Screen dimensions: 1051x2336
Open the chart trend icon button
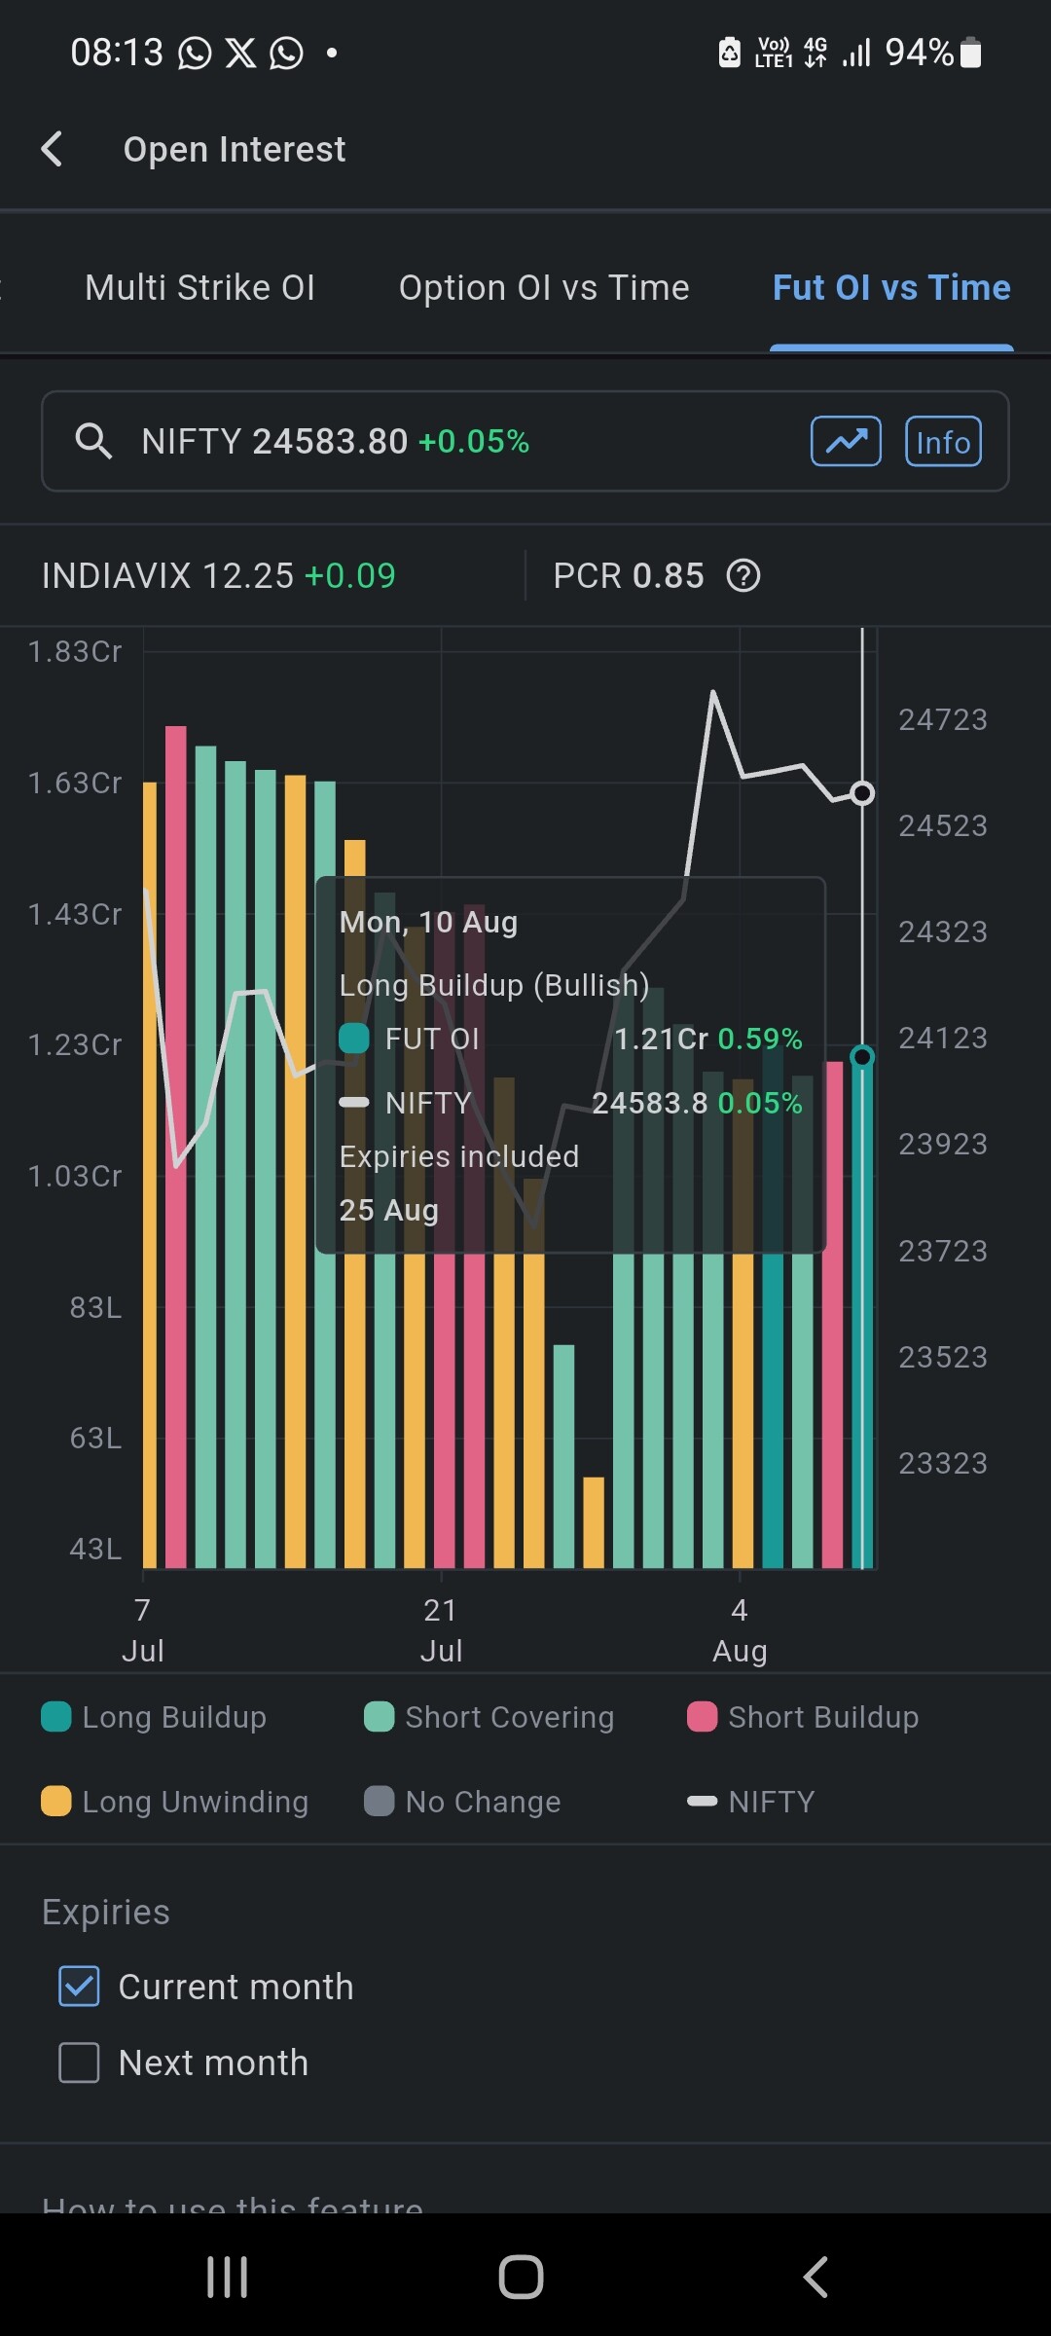(x=846, y=441)
